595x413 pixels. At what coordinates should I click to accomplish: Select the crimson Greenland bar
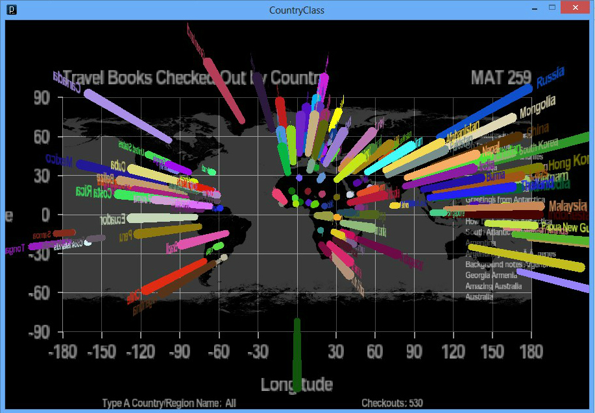tap(224, 91)
